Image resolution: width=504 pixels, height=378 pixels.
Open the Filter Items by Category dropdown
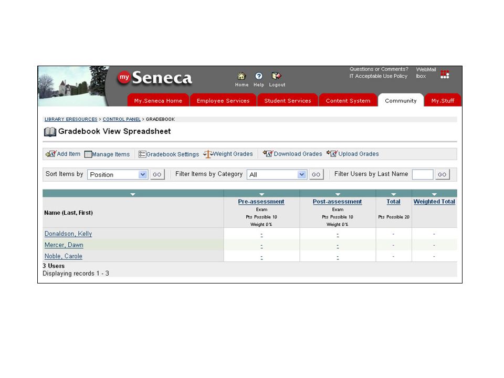click(x=277, y=174)
